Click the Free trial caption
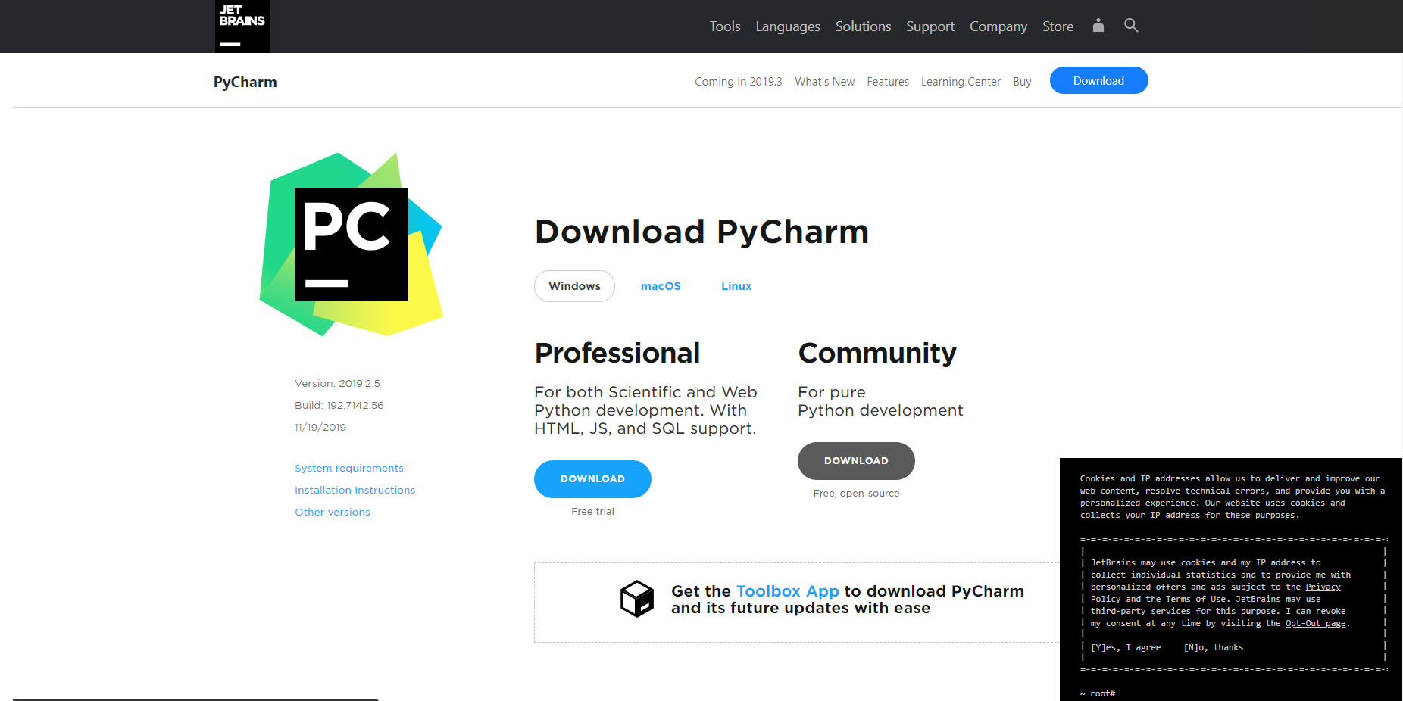 (592, 512)
